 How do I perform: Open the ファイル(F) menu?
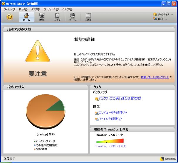tap(9, 9)
